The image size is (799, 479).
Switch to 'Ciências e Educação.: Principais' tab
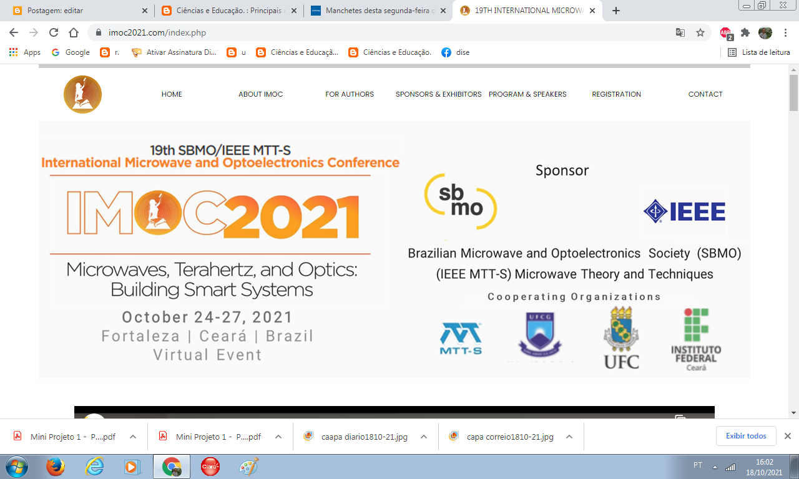pos(228,11)
